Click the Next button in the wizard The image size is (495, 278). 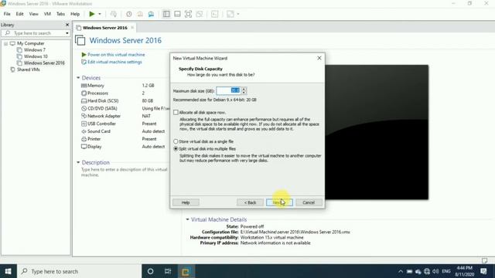(279, 202)
